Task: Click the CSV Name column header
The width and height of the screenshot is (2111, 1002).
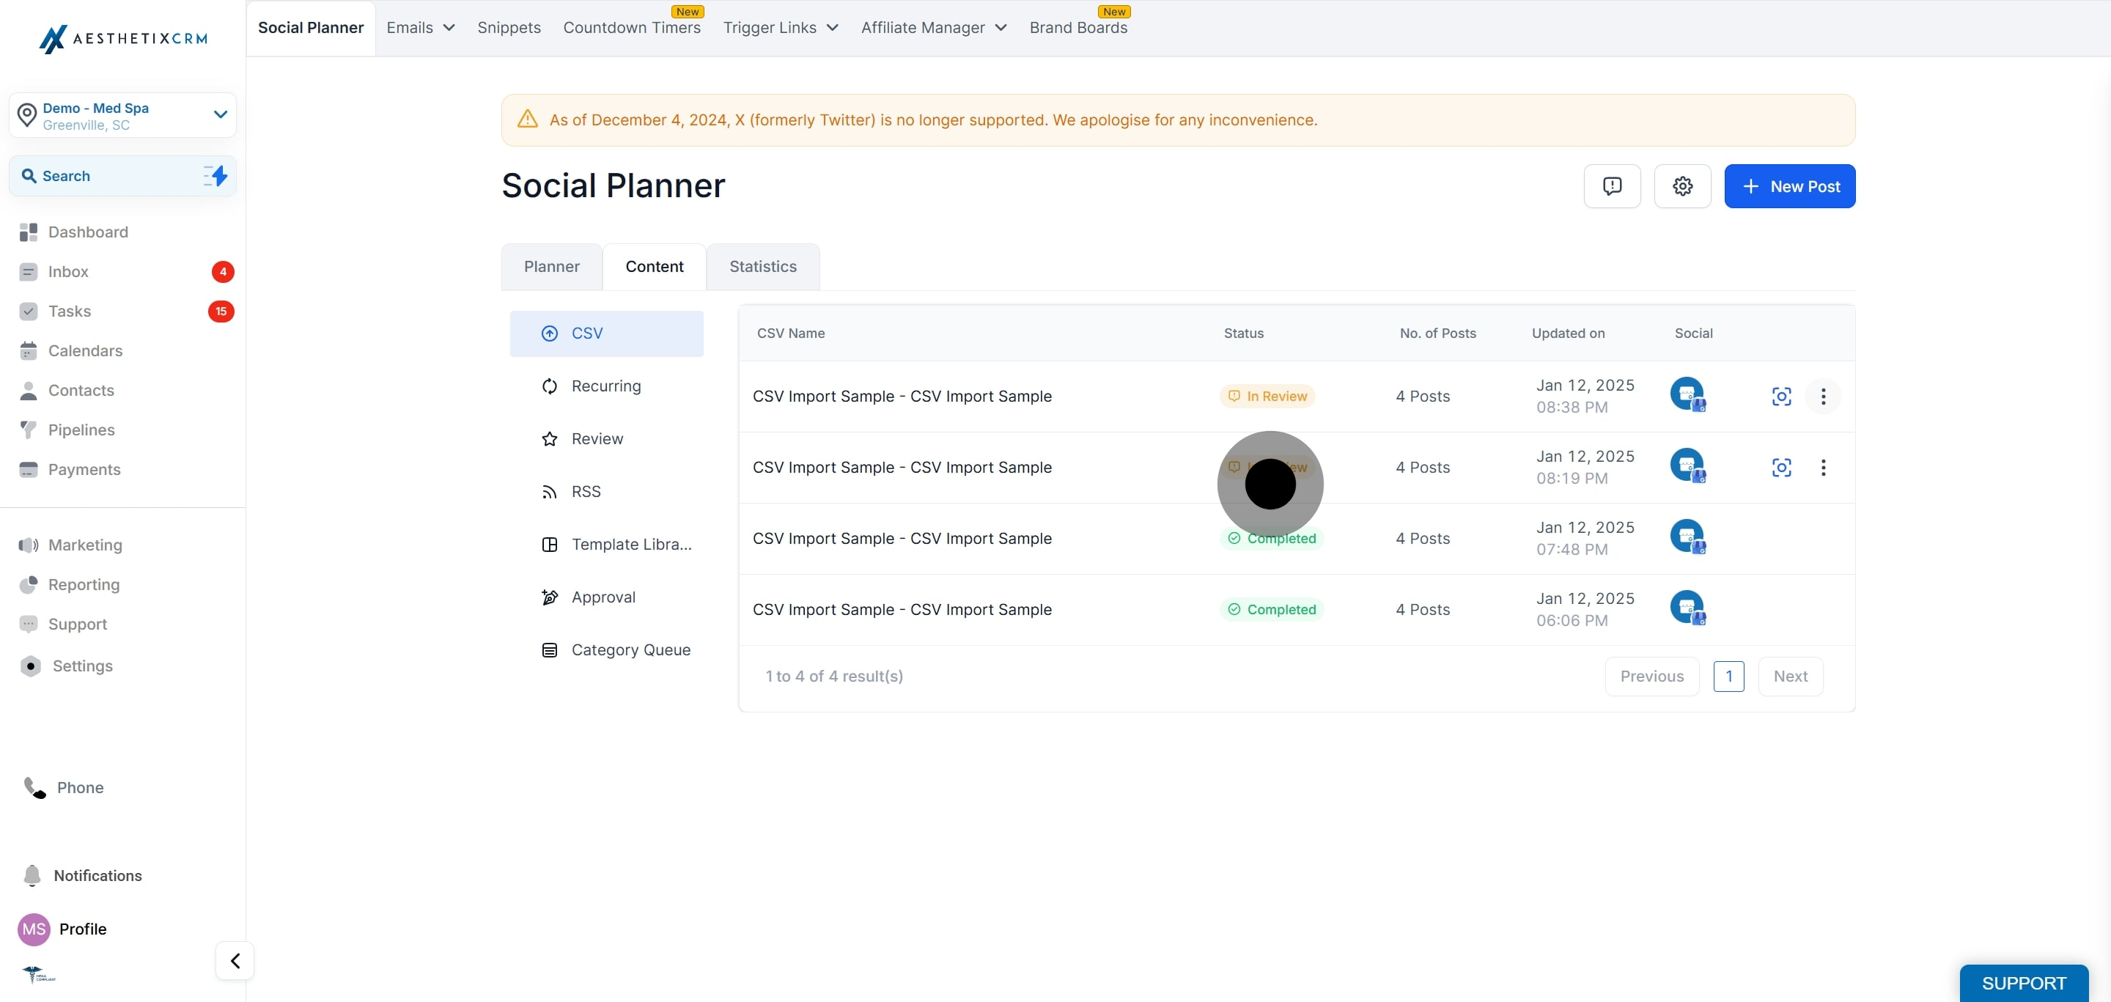Action: 790,334
